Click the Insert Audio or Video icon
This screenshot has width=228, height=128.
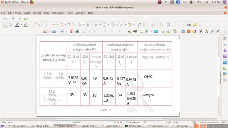tap(189, 31)
